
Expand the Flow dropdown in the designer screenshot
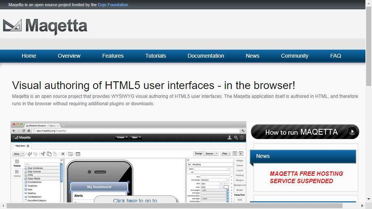(226, 154)
